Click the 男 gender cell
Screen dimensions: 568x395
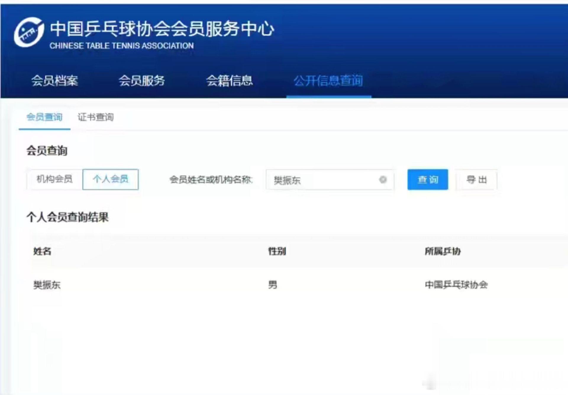272,285
